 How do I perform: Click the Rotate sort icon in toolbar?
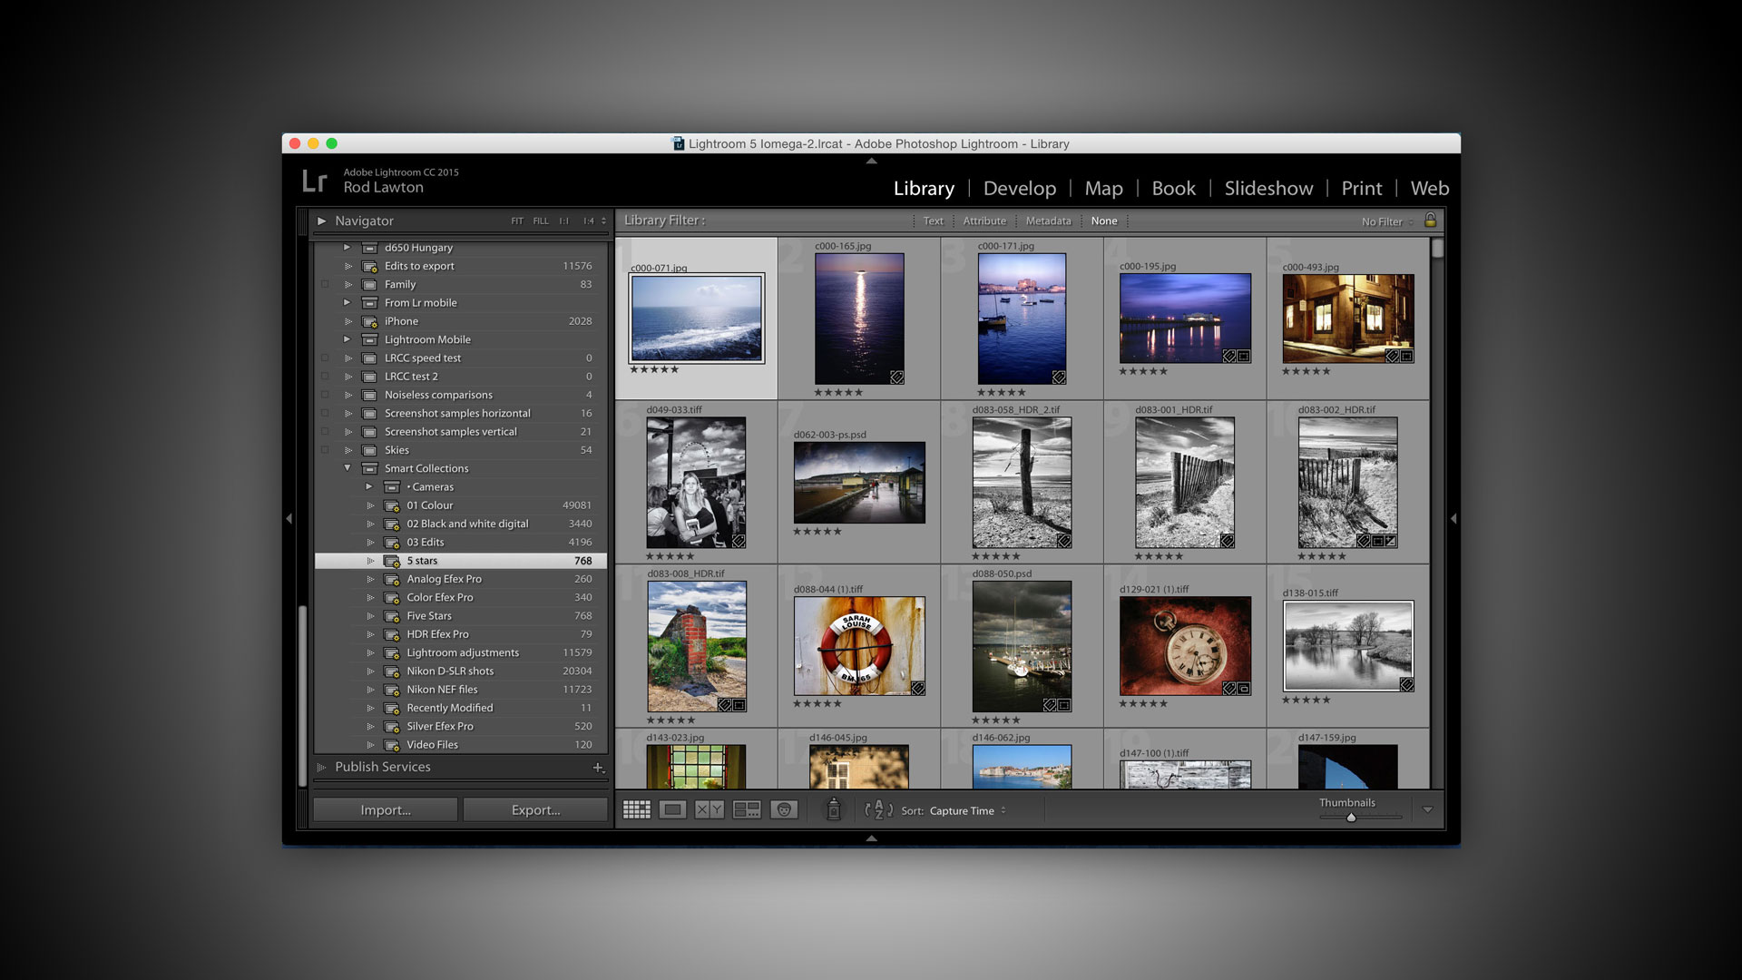[878, 810]
